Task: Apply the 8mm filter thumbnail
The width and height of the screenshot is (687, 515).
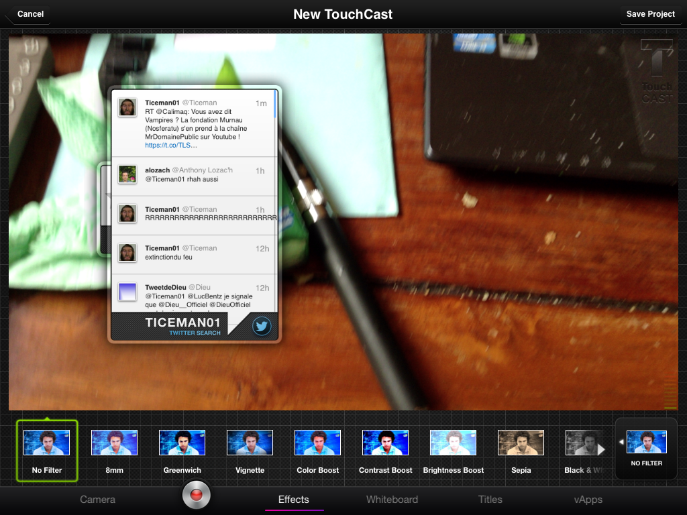Action: [x=114, y=443]
